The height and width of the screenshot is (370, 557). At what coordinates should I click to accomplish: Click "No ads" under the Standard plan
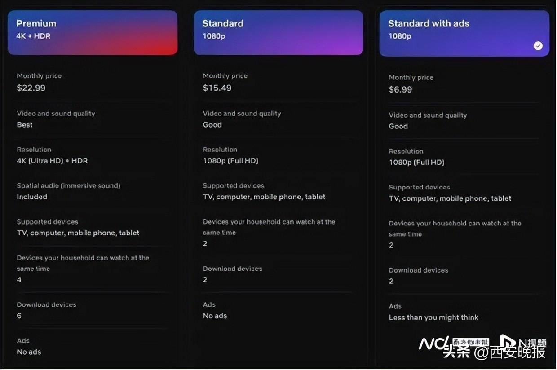[x=215, y=316]
